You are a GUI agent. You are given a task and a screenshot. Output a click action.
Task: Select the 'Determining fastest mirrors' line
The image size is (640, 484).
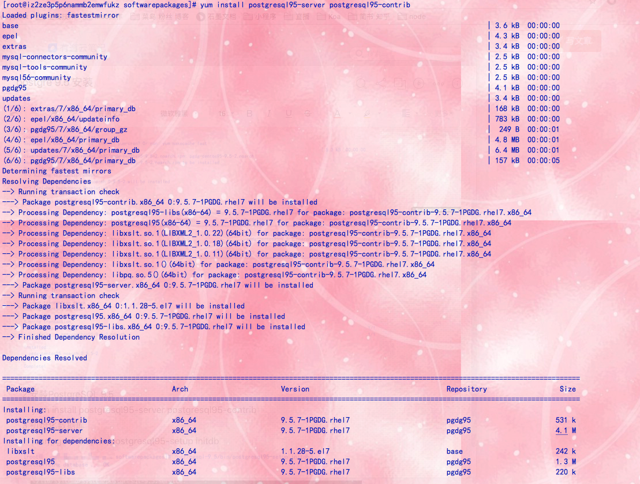(x=57, y=171)
